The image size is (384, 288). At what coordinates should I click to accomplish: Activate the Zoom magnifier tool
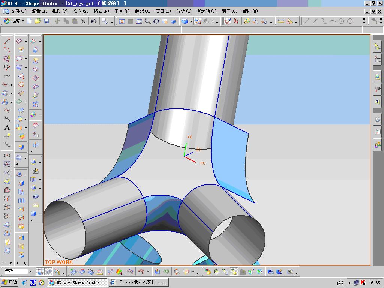[x=147, y=21]
